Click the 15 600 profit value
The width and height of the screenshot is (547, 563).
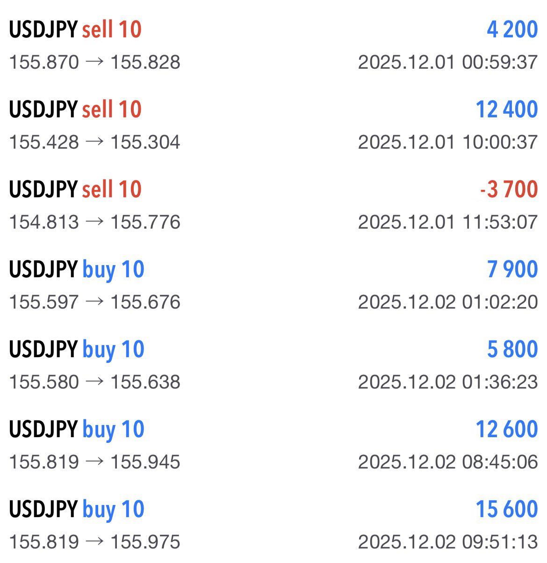point(506,509)
